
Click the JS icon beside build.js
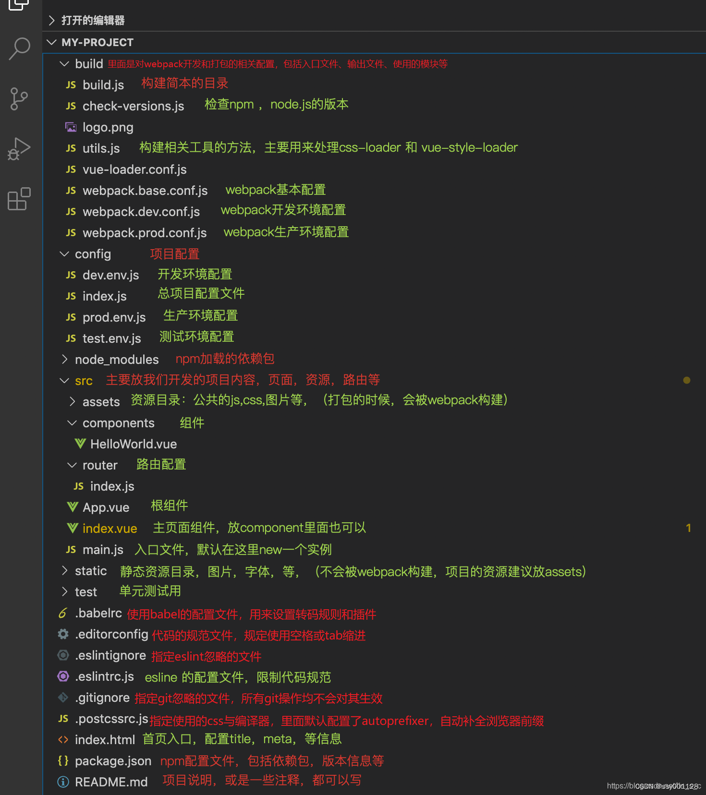(71, 85)
